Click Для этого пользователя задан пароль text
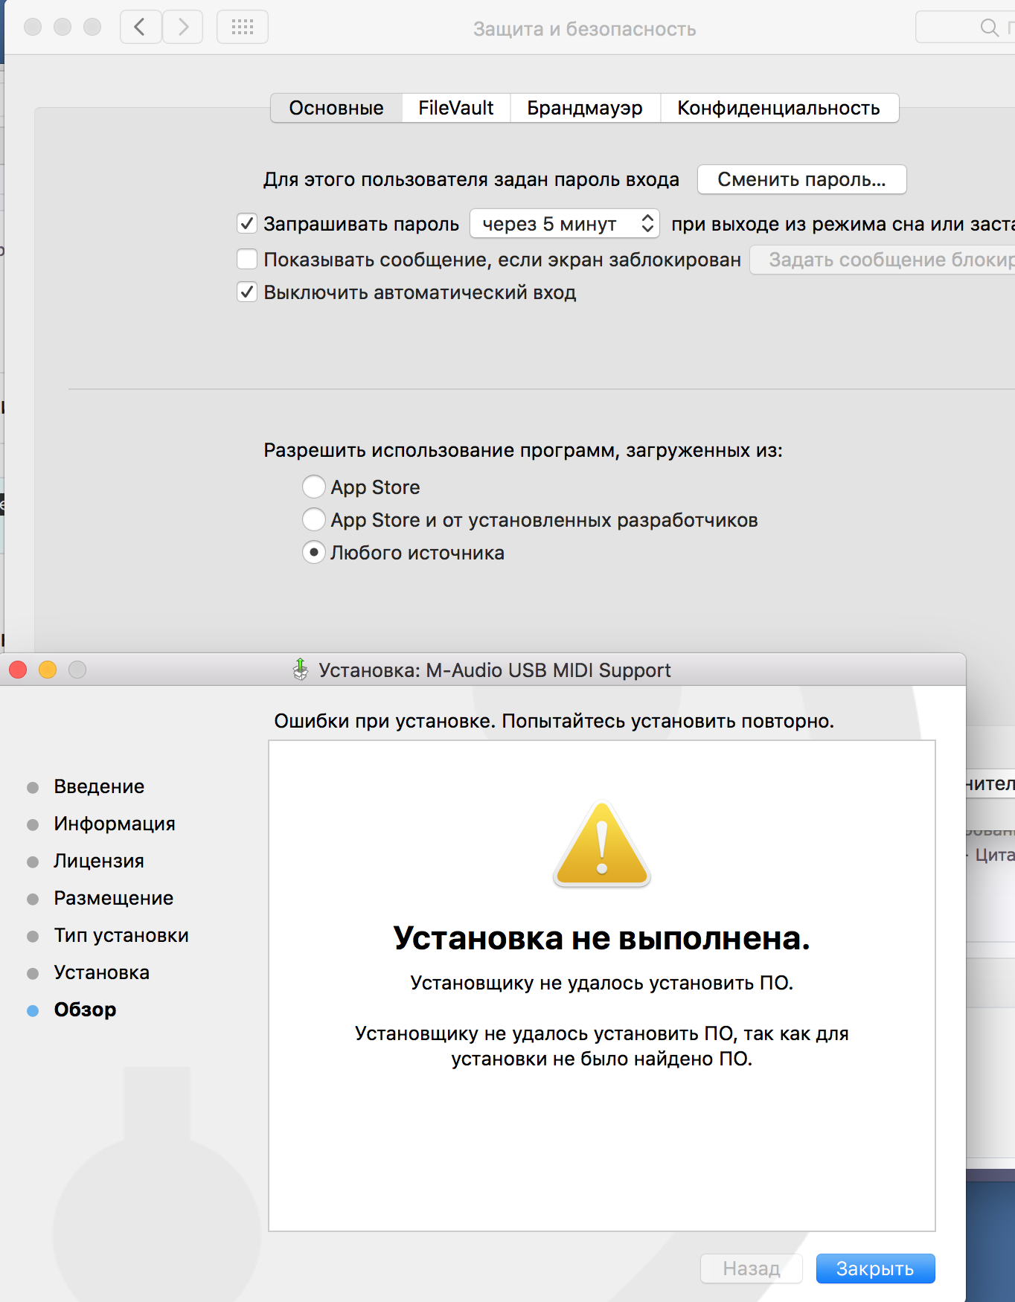The height and width of the screenshot is (1302, 1015). [471, 179]
